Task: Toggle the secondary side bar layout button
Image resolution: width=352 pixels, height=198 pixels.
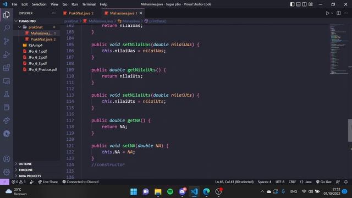Action: tap(304, 4)
